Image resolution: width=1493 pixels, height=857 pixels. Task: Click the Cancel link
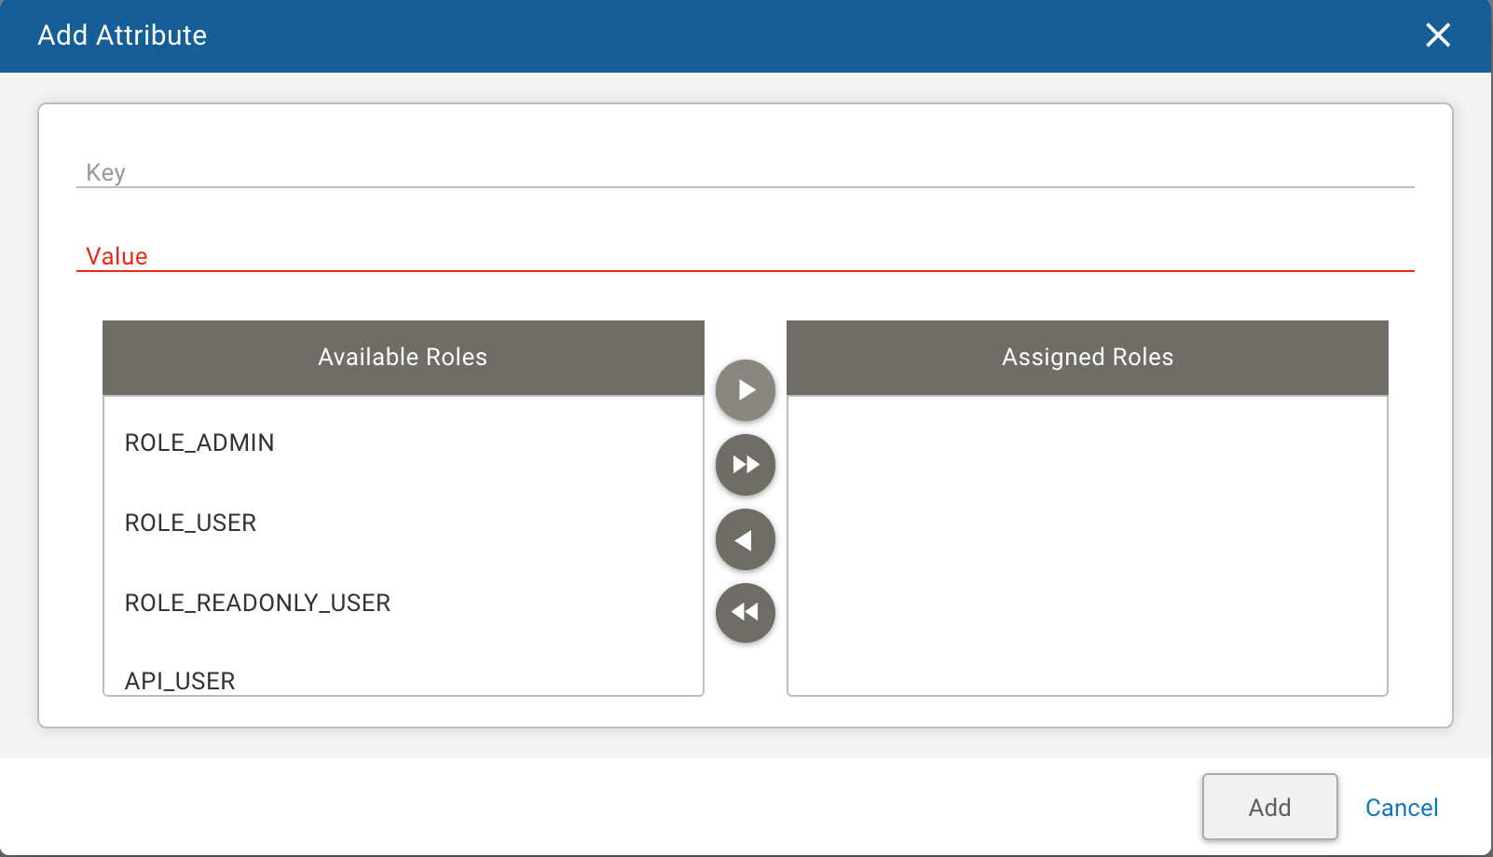(x=1402, y=808)
